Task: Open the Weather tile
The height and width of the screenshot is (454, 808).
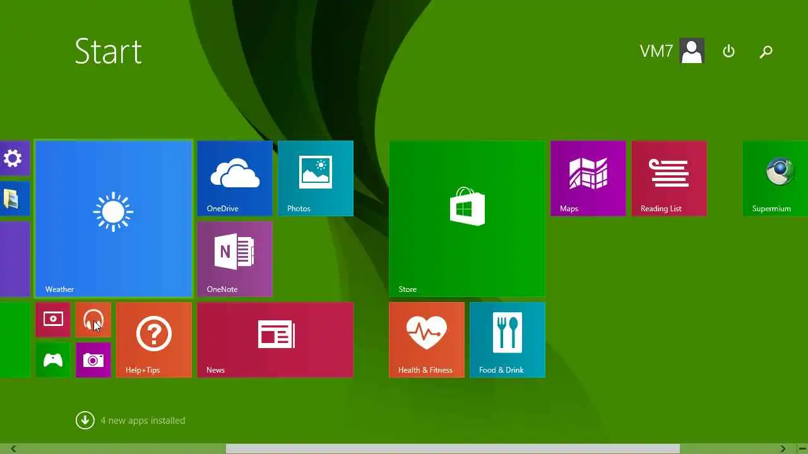Action: (x=114, y=219)
